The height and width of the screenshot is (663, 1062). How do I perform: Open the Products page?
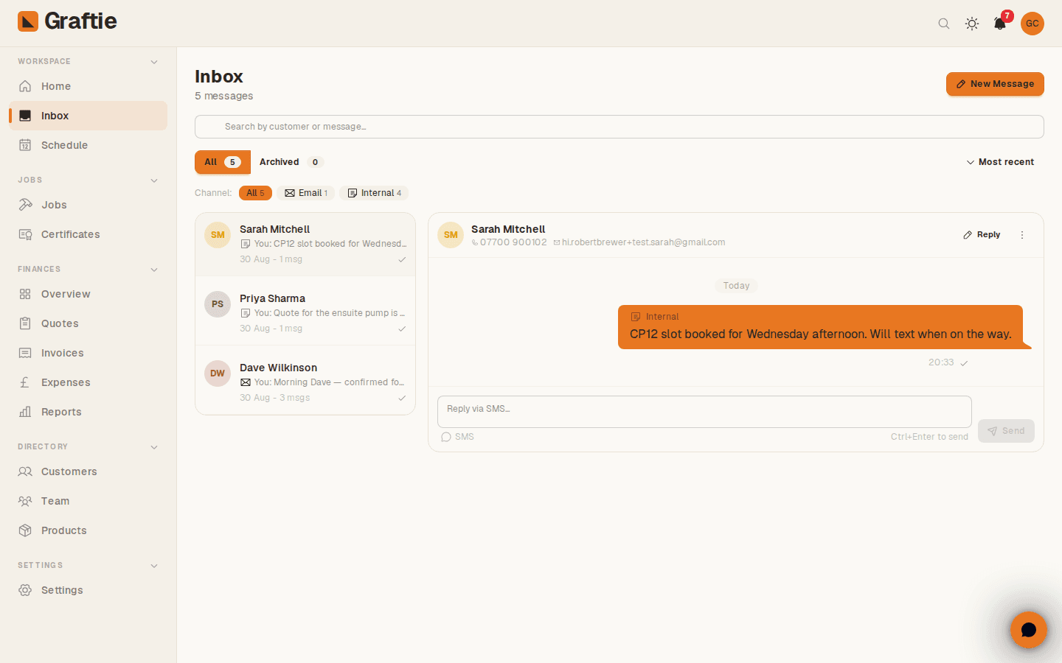[x=88, y=530]
